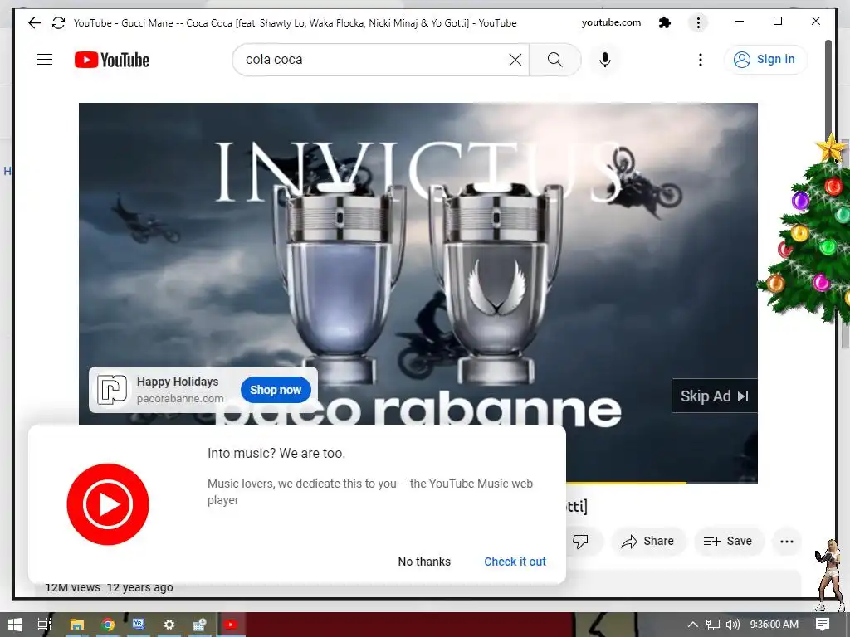Click Check it out for YouTube Music
Viewport: 850px width, 637px height.
(515, 562)
